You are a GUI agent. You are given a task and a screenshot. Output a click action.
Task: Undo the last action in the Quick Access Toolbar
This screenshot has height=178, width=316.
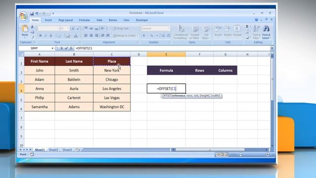point(37,13)
